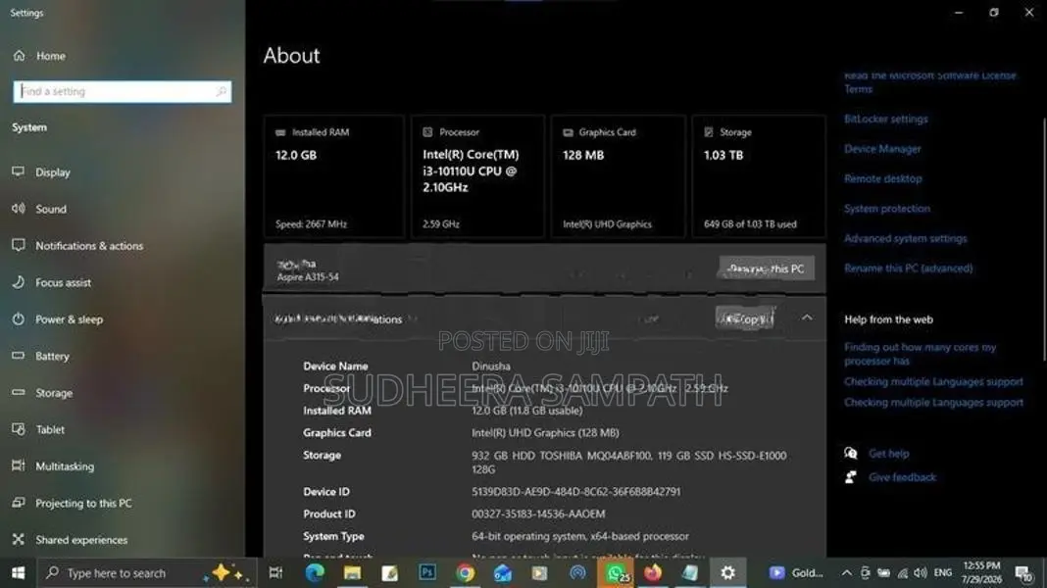Click the Find a setting search box

pos(123,91)
